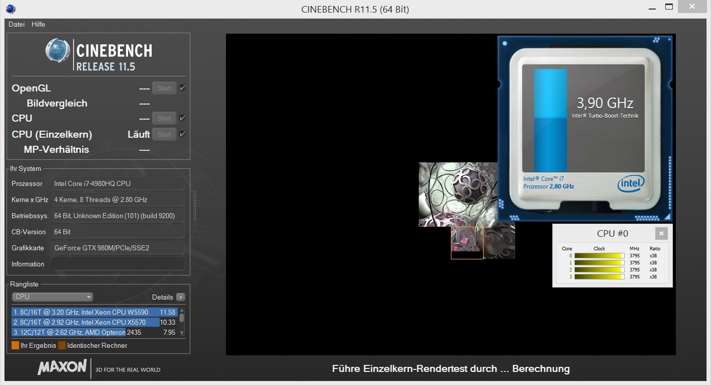711x385 pixels.
Task: Open the Datei menu
Action: 17,24
